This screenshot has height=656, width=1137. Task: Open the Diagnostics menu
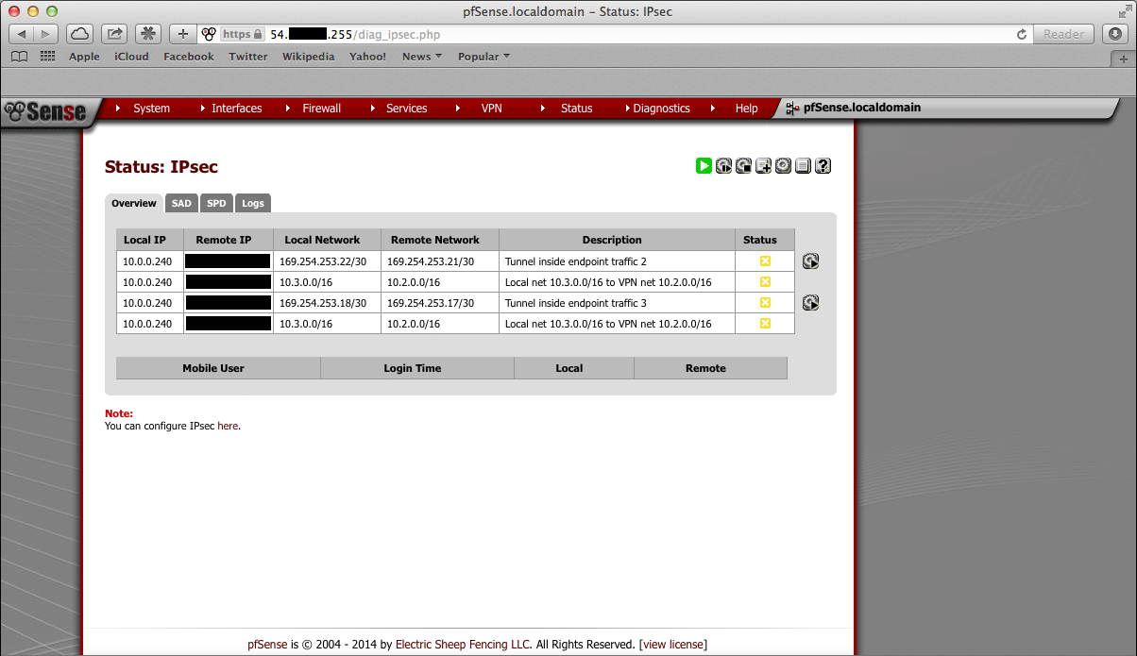tap(661, 109)
